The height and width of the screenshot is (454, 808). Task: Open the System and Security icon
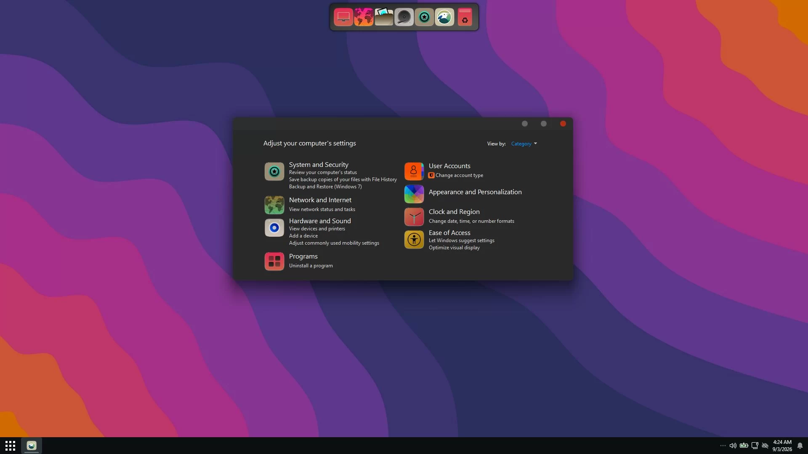(x=274, y=172)
